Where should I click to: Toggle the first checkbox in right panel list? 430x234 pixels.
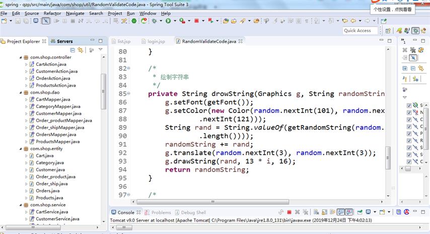click(x=409, y=105)
